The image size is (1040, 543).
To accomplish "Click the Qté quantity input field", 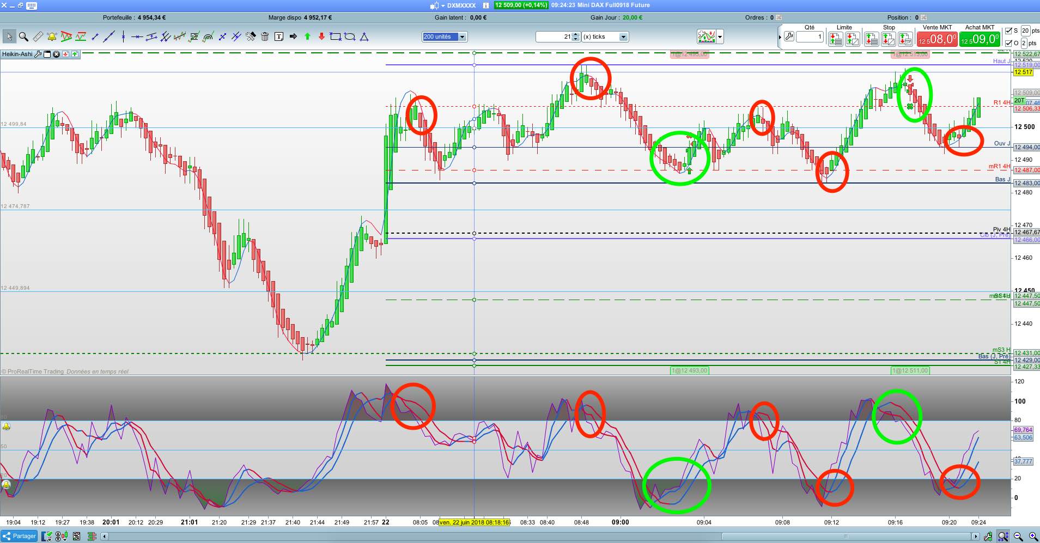I will click(x=809, y=37).
